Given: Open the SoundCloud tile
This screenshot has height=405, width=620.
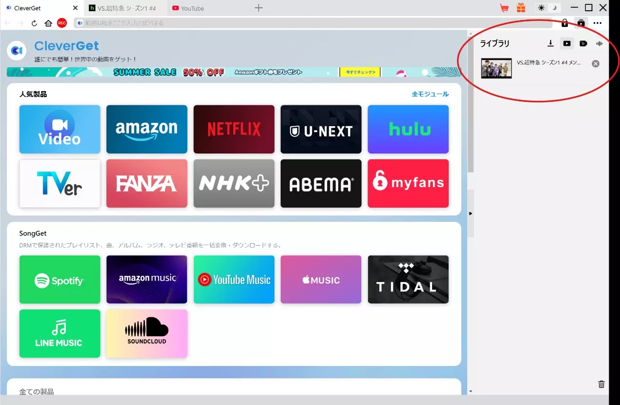Looking at the screenshot, I should pos(146,333).
